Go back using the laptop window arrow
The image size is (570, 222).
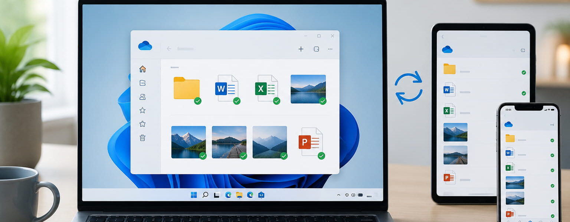coord(169,48)
